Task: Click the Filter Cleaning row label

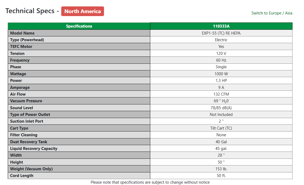Action: 24,135
